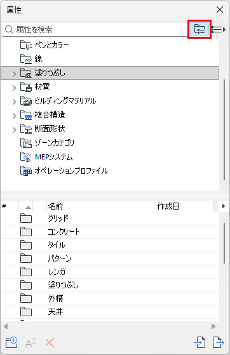The height and width of the screenshot is (355, 230).
Task: Close the 属性 panel
Action: click(220, 10)
